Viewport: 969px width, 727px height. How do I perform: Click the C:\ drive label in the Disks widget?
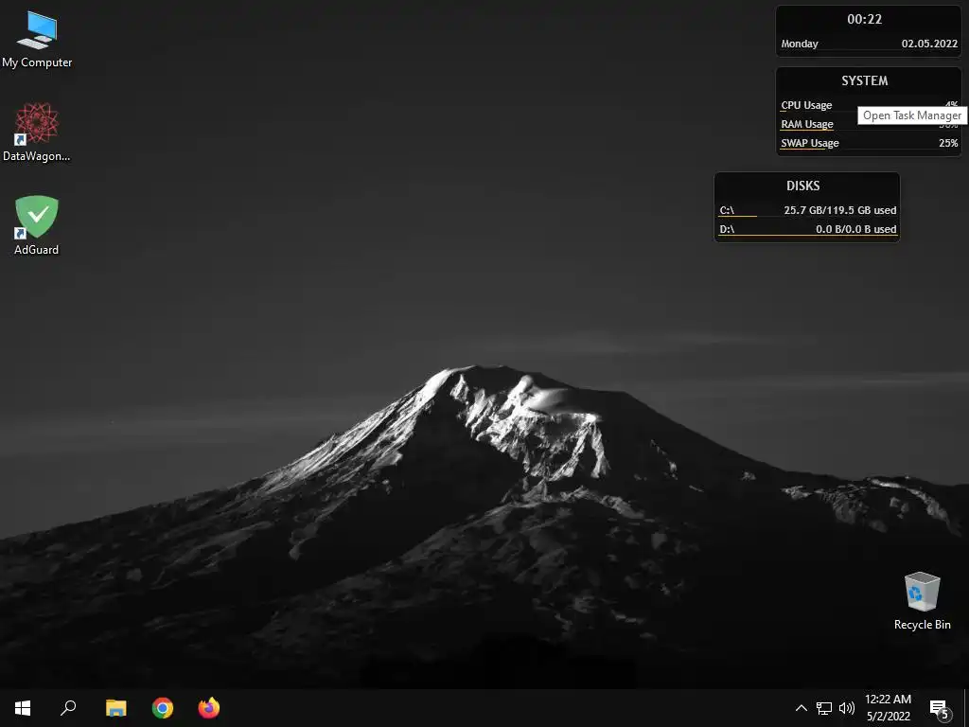[727, 210]
